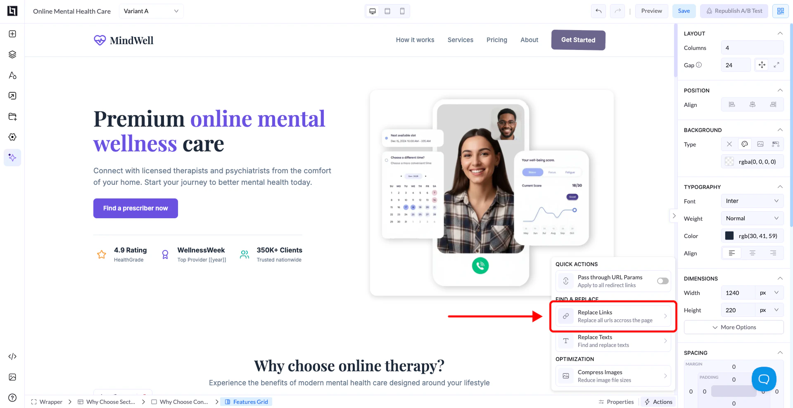Open the Variant A dropdown
The image size is (793, 408).
pos(151,11)
